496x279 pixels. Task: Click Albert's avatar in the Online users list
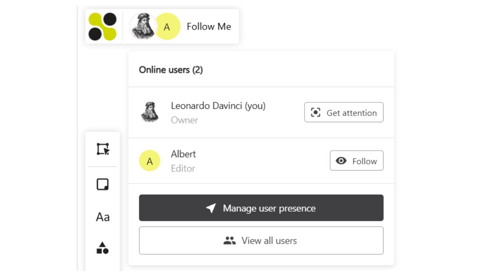point(150,161)
